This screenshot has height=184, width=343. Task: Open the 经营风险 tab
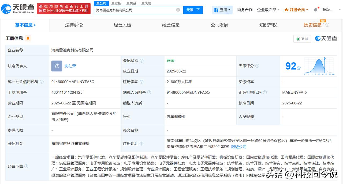122,25
